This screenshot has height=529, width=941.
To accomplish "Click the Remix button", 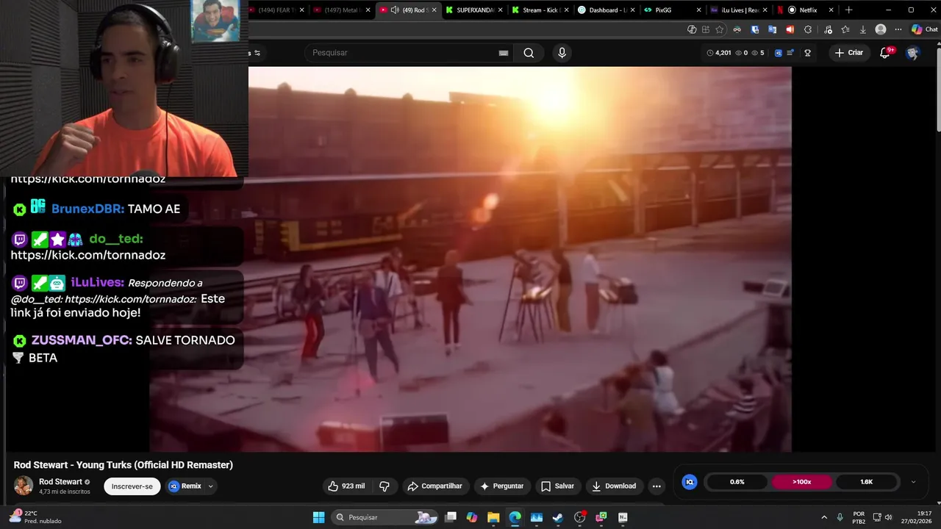I will [185, 486].
